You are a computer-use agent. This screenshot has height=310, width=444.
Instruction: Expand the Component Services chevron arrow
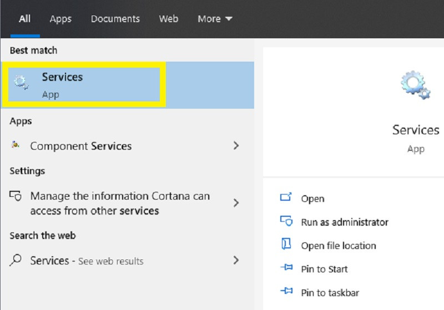pyautogui.click(x=236, y=146)
